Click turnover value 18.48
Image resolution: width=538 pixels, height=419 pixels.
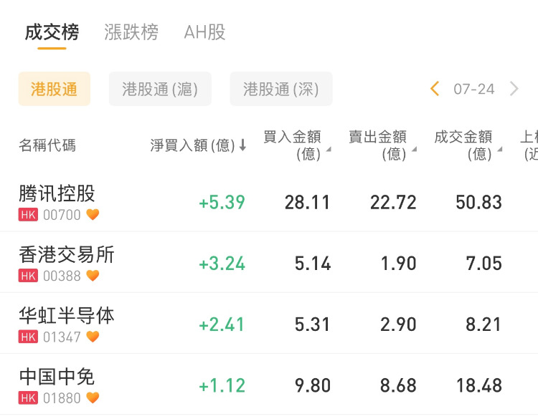tap(479, 385)
